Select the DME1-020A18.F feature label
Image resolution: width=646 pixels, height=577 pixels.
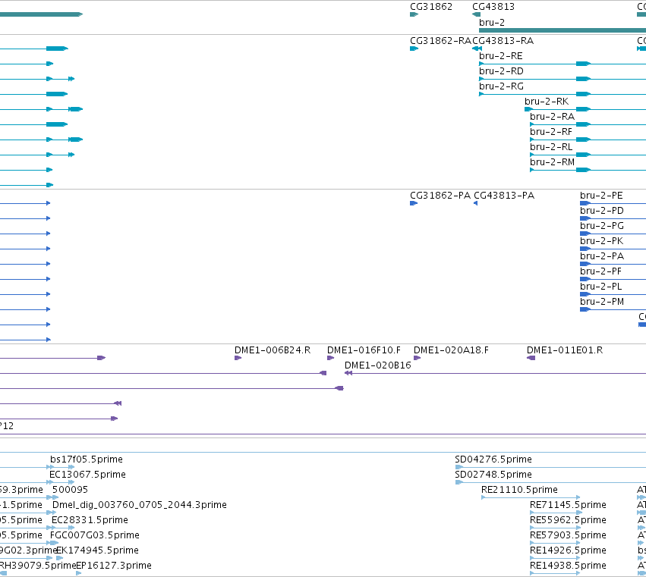click(451, 350)
